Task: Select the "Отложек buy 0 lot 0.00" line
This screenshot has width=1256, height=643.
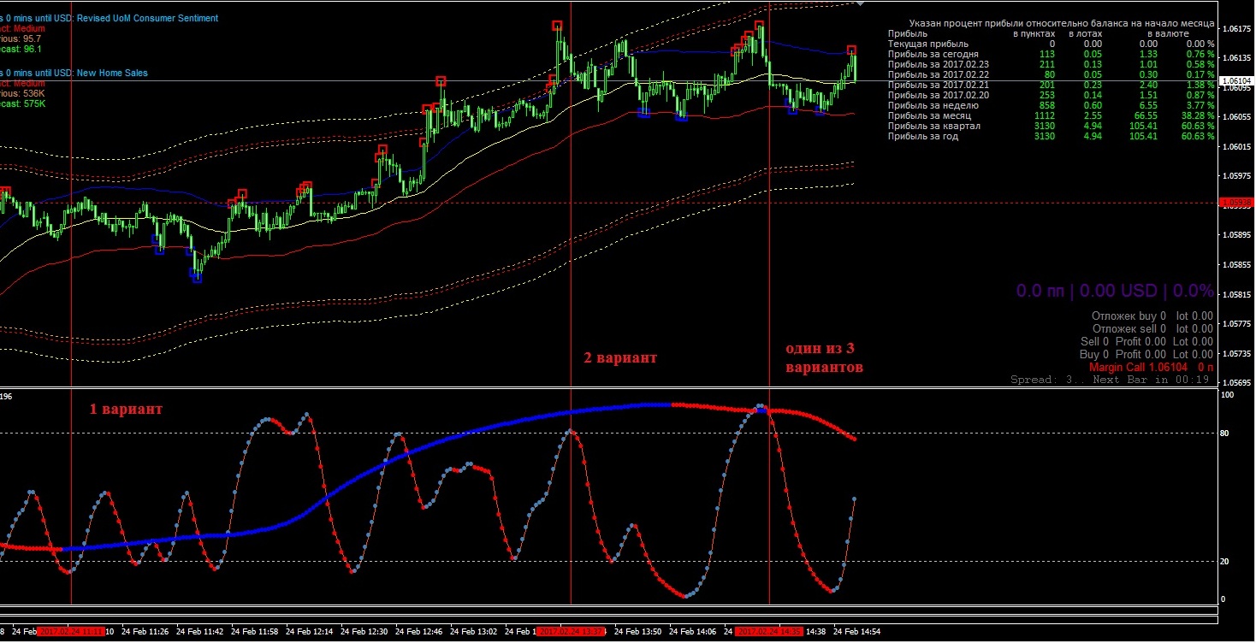Action: (x=1152, y=316)
